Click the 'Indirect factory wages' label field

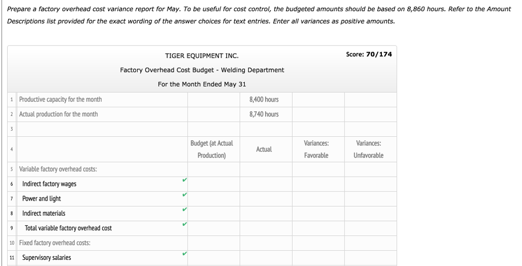click(x=102, y=184)
